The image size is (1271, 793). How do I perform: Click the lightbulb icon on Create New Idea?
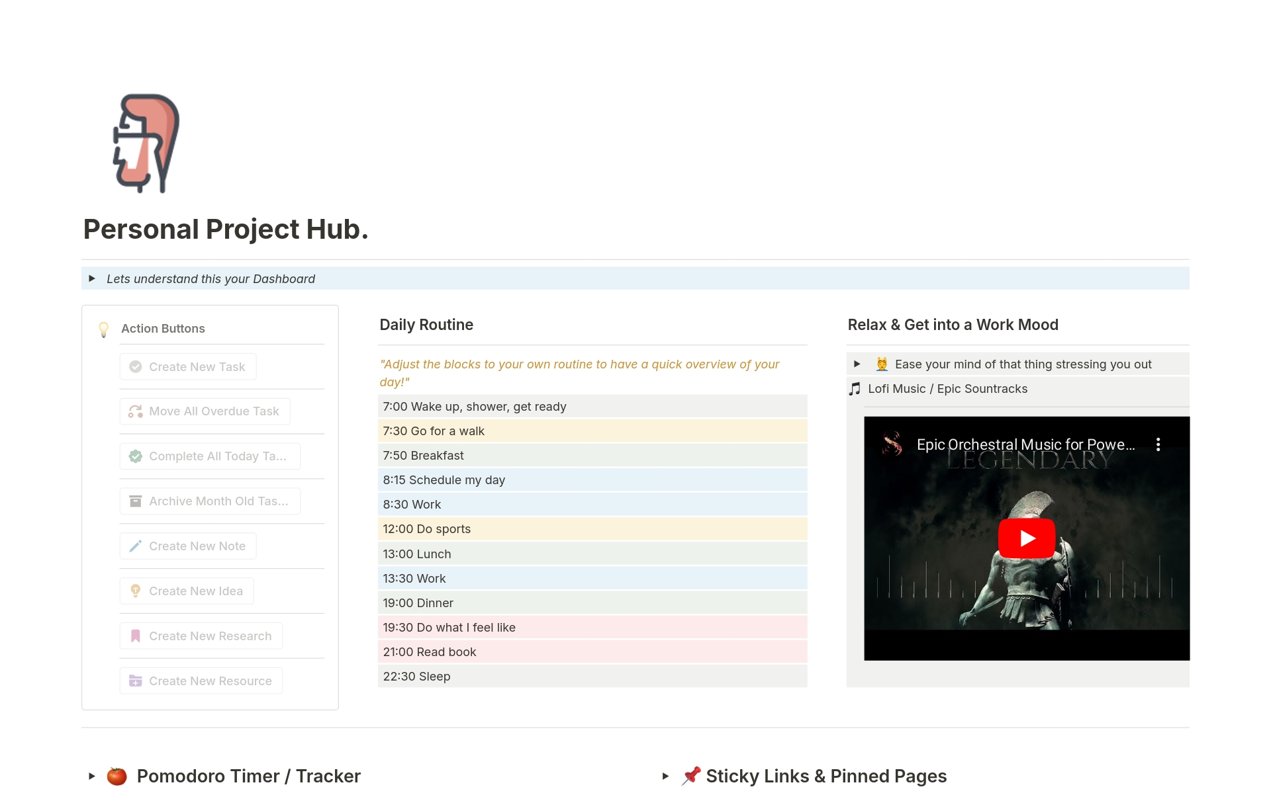click(x=136, y=591)
